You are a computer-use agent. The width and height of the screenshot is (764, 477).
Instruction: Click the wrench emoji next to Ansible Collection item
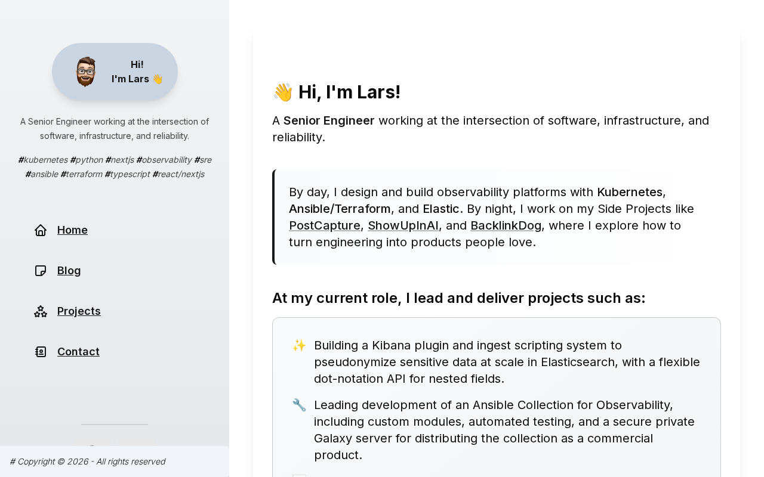click(x=299, y=405)
